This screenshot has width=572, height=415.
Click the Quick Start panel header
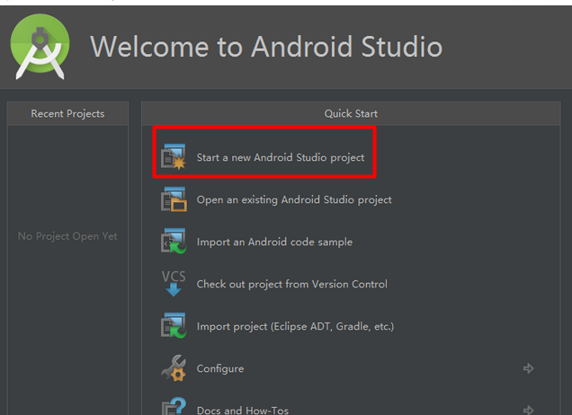click(351, 114)
